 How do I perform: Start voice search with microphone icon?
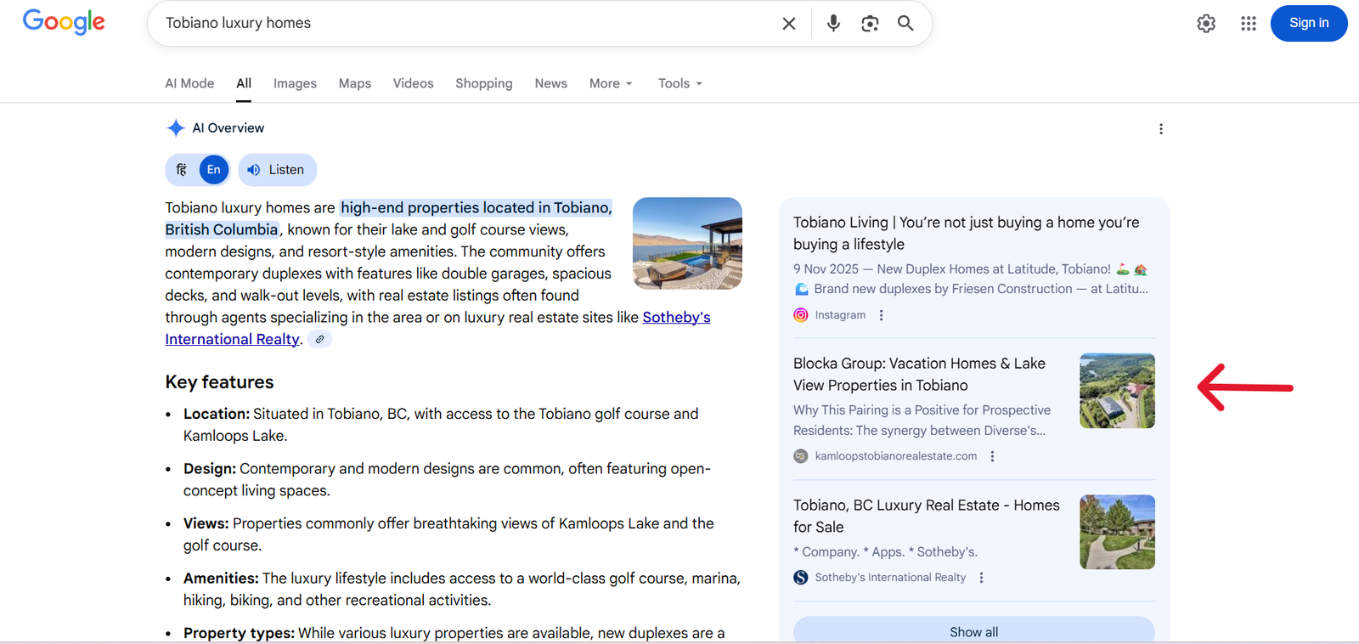(x=833, y=24)
